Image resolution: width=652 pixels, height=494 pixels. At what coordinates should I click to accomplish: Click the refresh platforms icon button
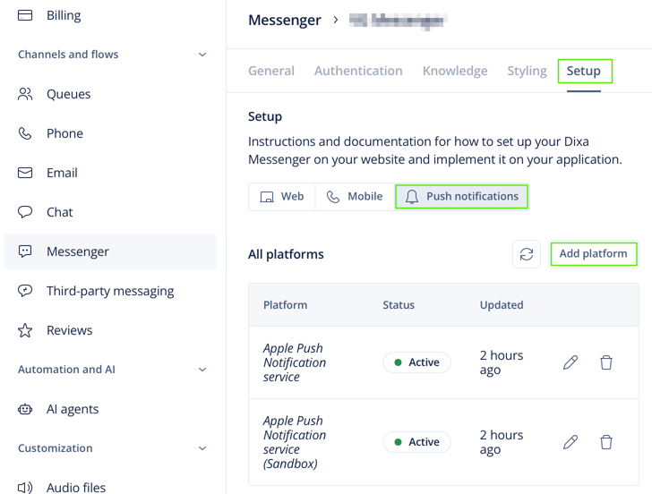pyautogui.click(x=527, y=254)
